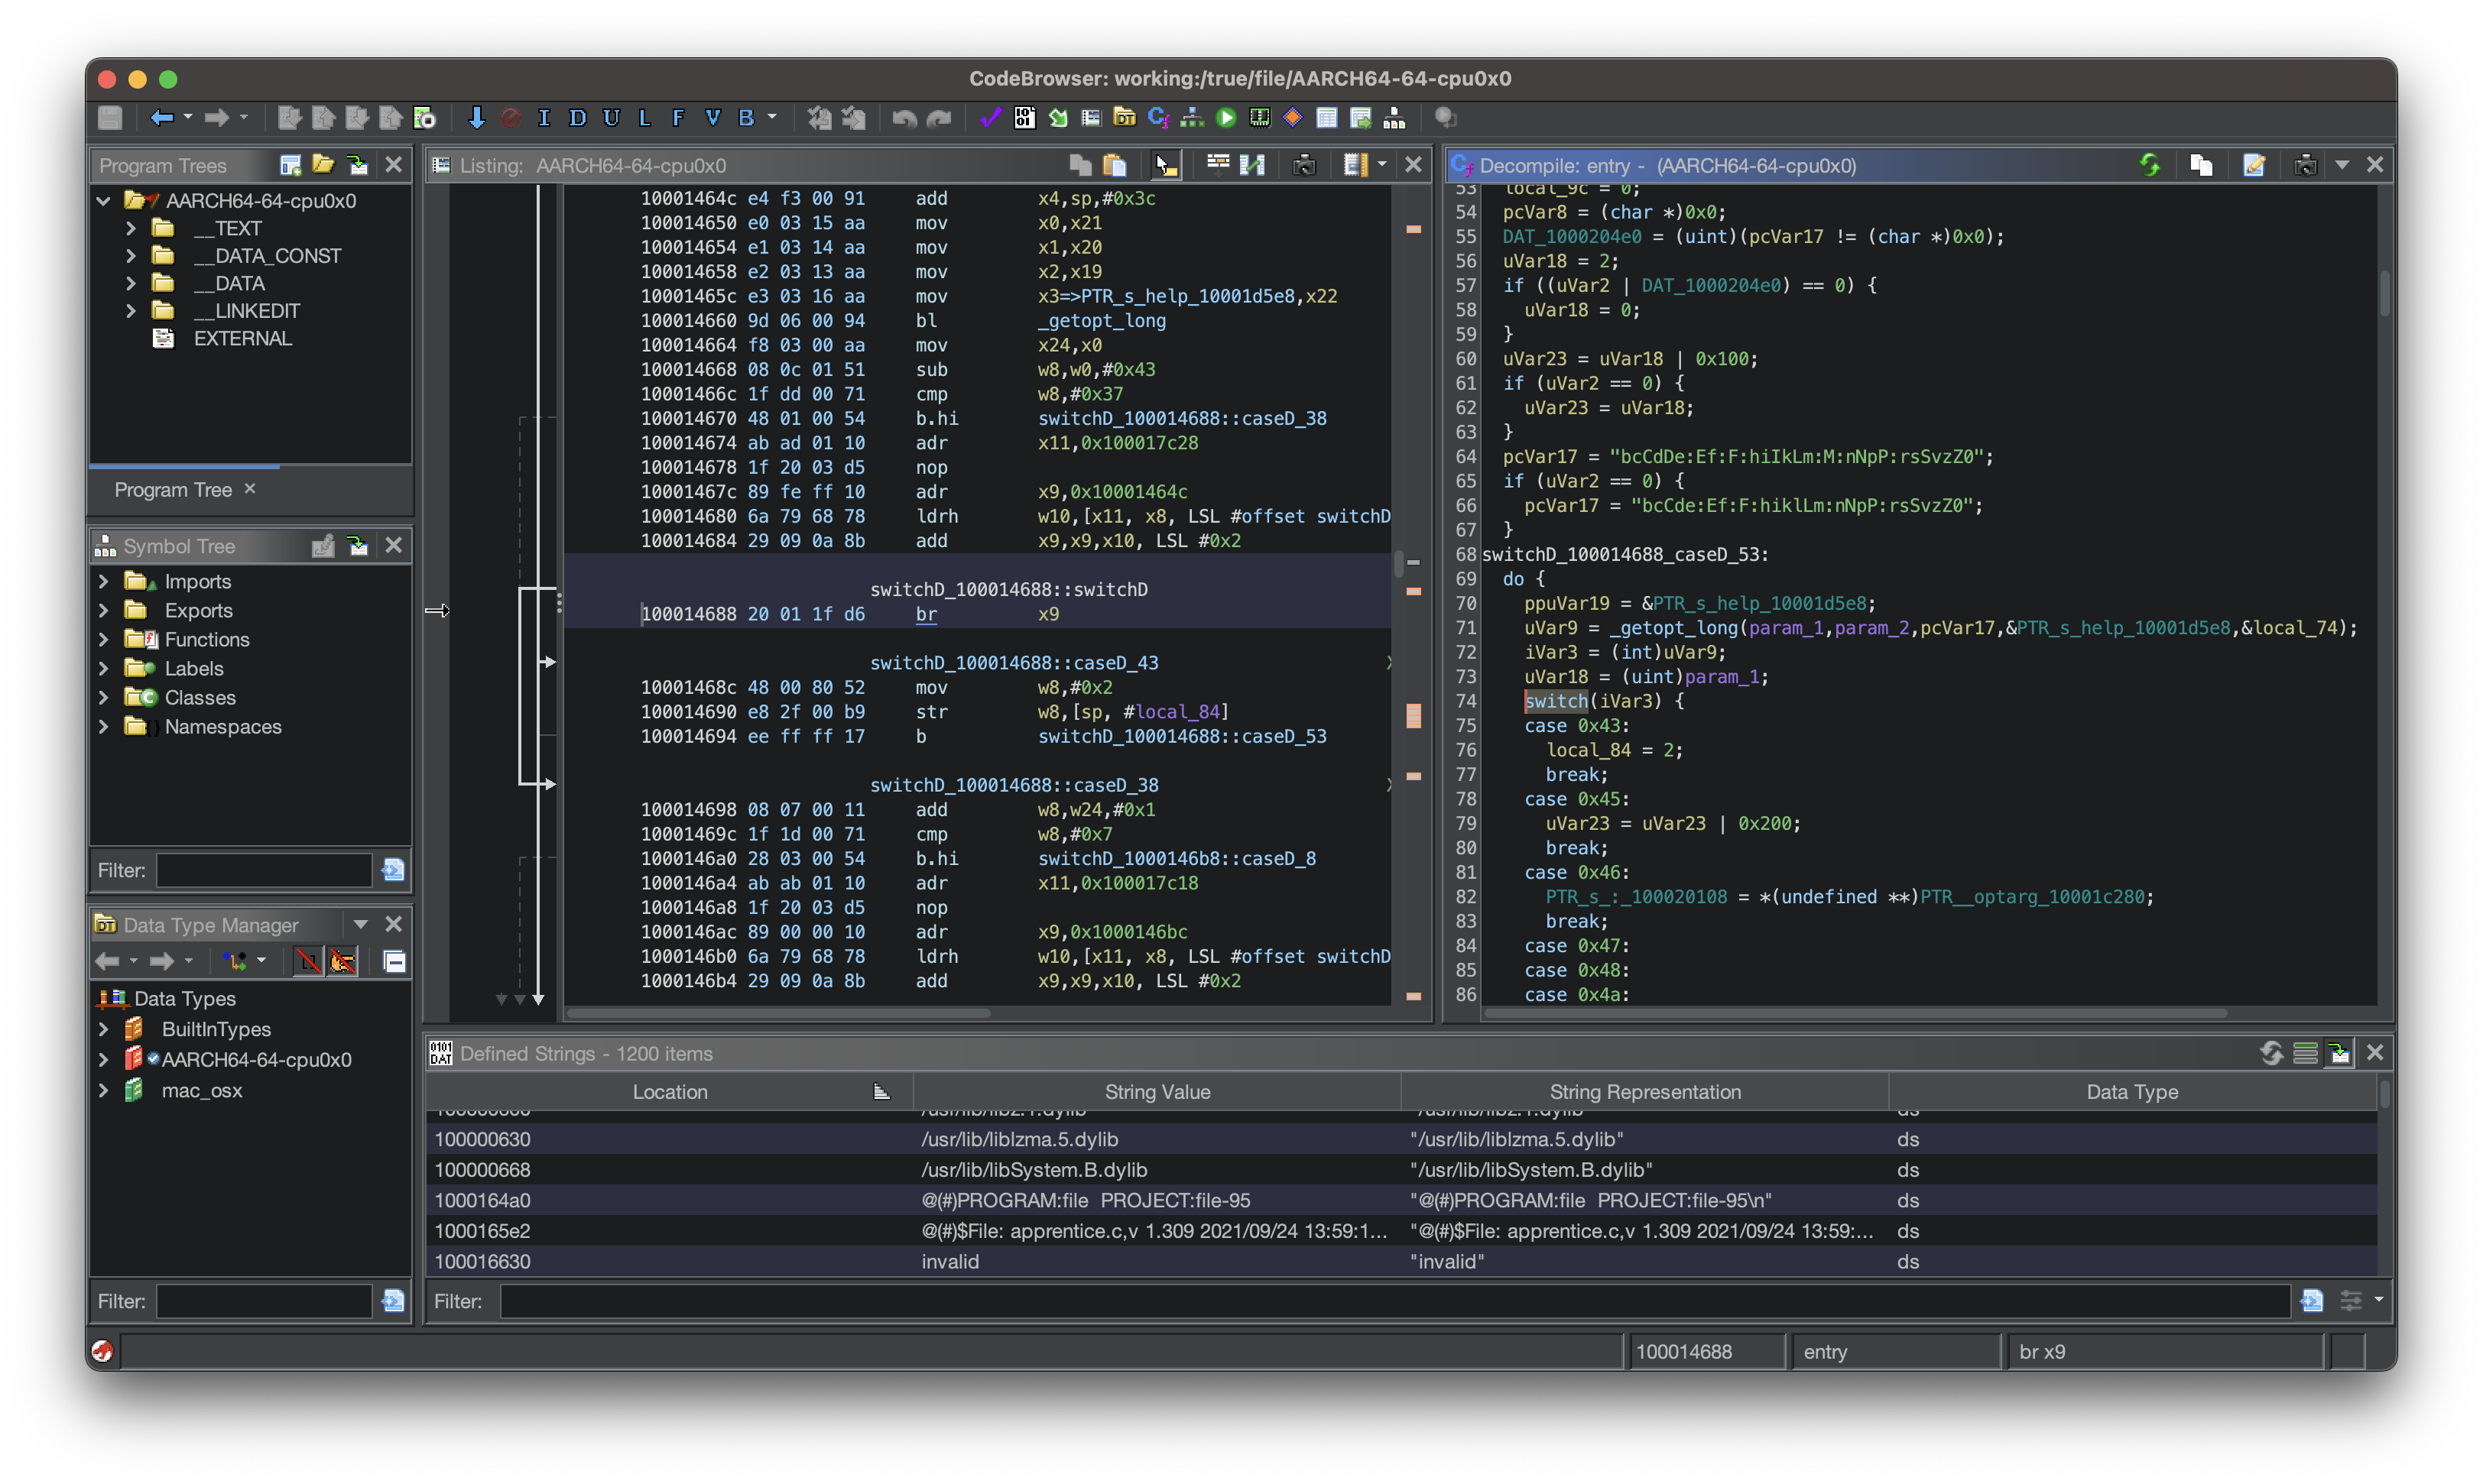Viewport: 2483px width, 1484px height.
Task: Open the Memory Map chip icon
Action: coord(1260,118)
